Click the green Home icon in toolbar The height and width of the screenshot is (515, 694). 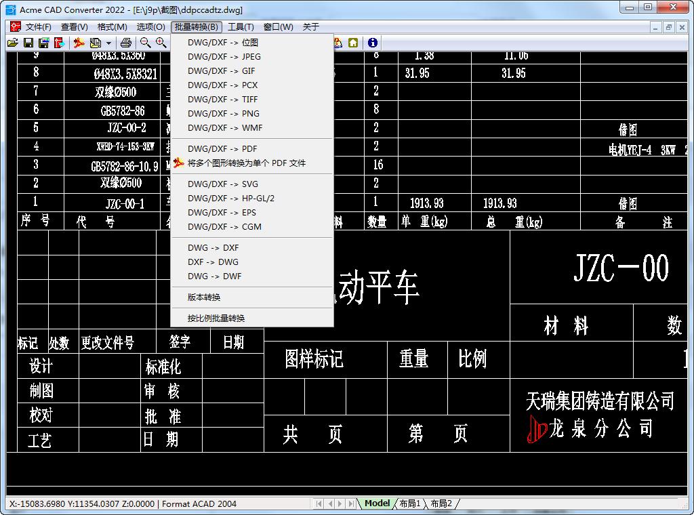tap(353, 43)
